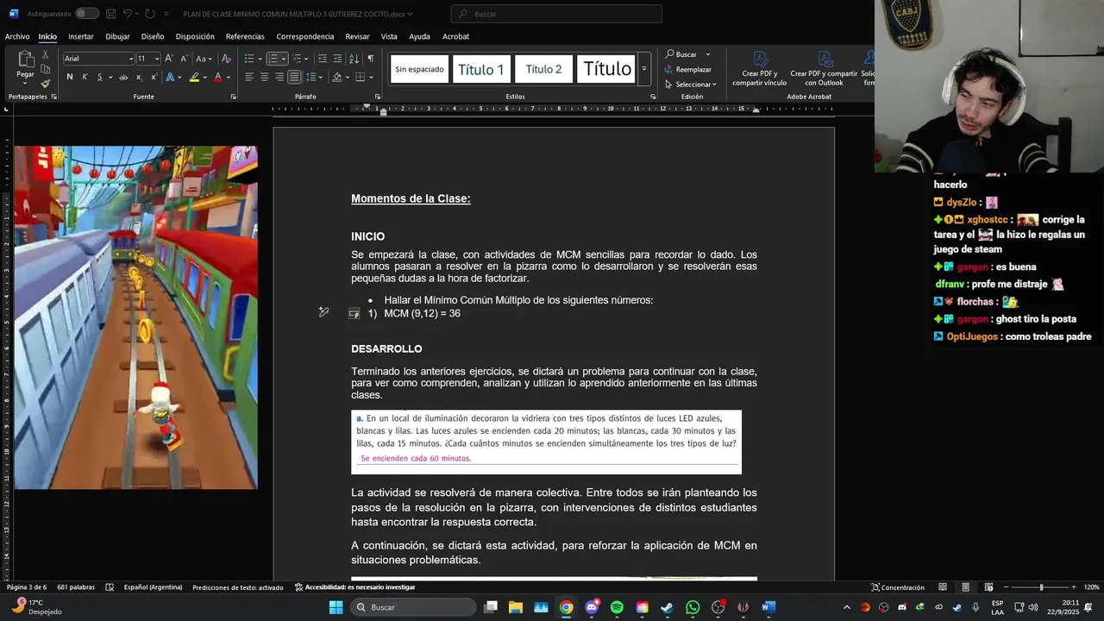The width and height of the screenshot is (1104, 621).
Task: Toggle paragraph marks (¶) visibility
Action: click(370, 59)
